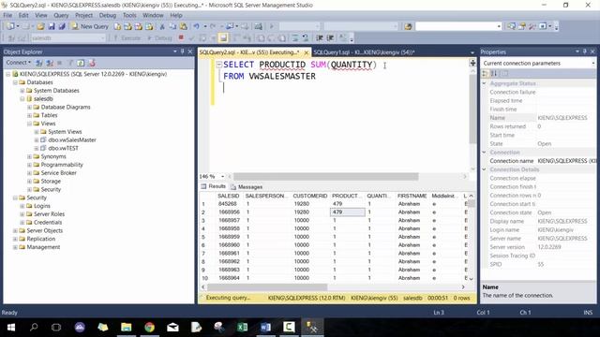Expand the dbo.vwSalesMaster view node
The height and width of the screenshot is (337, 600).
(x=37, y=139)
